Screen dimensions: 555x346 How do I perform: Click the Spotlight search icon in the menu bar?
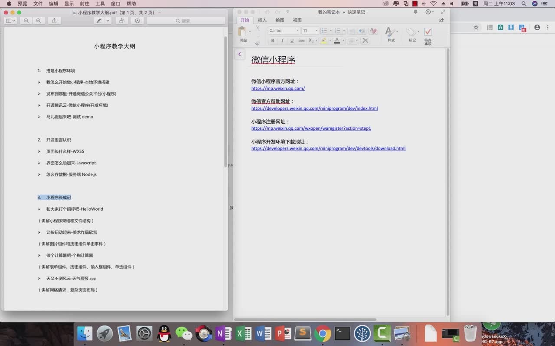point(524,3)
